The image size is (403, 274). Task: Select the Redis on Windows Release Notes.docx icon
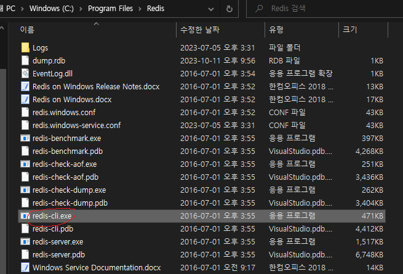pyautogui.click(x=25, y=86)
